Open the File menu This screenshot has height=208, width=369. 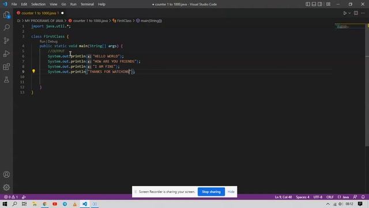click(14, 4)
